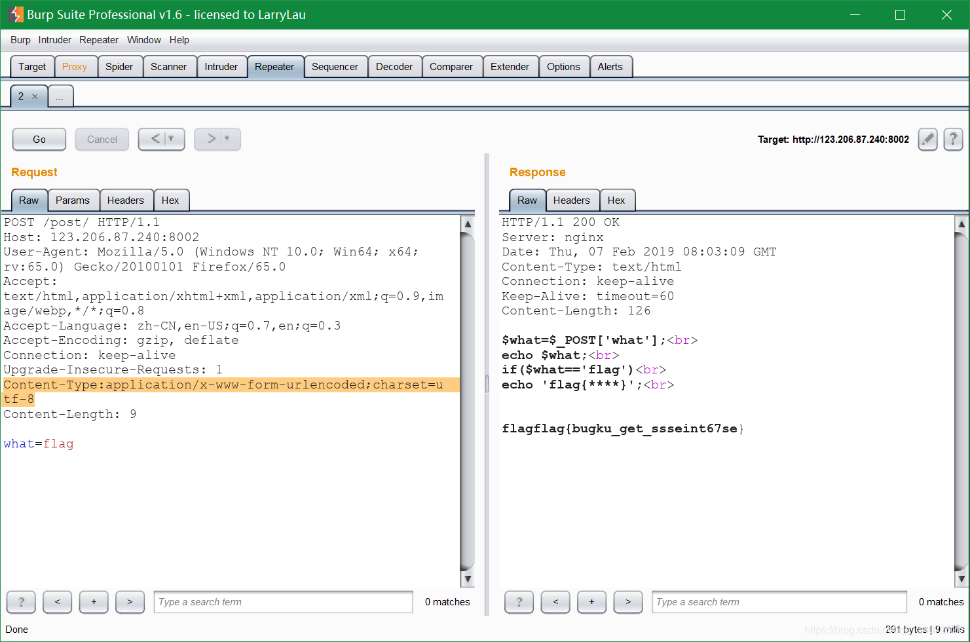Go to next request in history
This screenshot has width=970, height=642.
[x=211, y=139]
